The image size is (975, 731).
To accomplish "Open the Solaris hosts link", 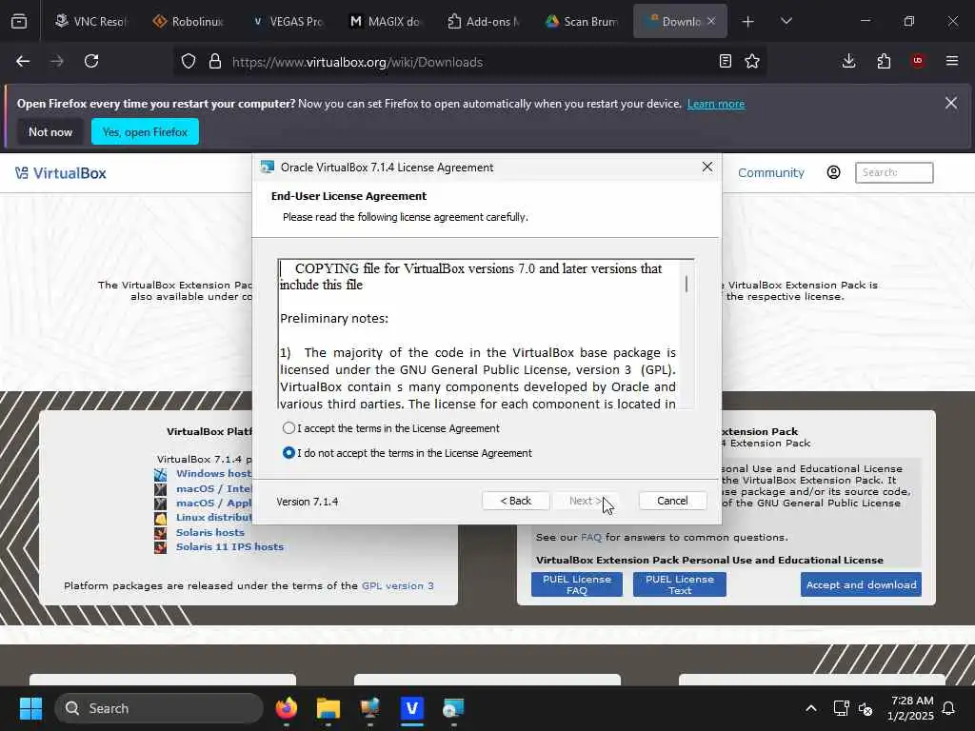I will (x=210, y=533).
